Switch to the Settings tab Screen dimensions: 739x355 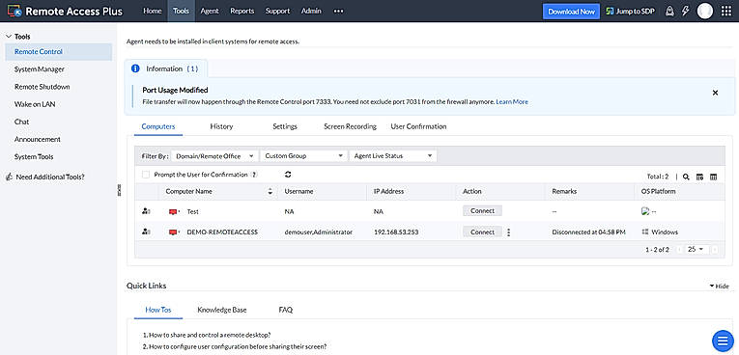pos(285,126)
